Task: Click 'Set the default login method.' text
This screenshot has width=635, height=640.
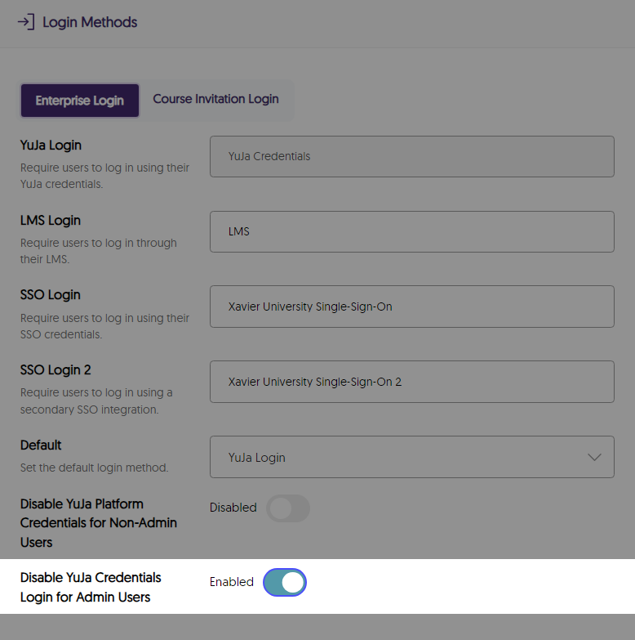Action: [94, 468]
